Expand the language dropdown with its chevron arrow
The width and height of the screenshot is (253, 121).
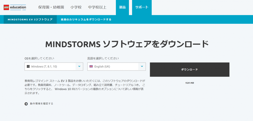tap(142, 67)
